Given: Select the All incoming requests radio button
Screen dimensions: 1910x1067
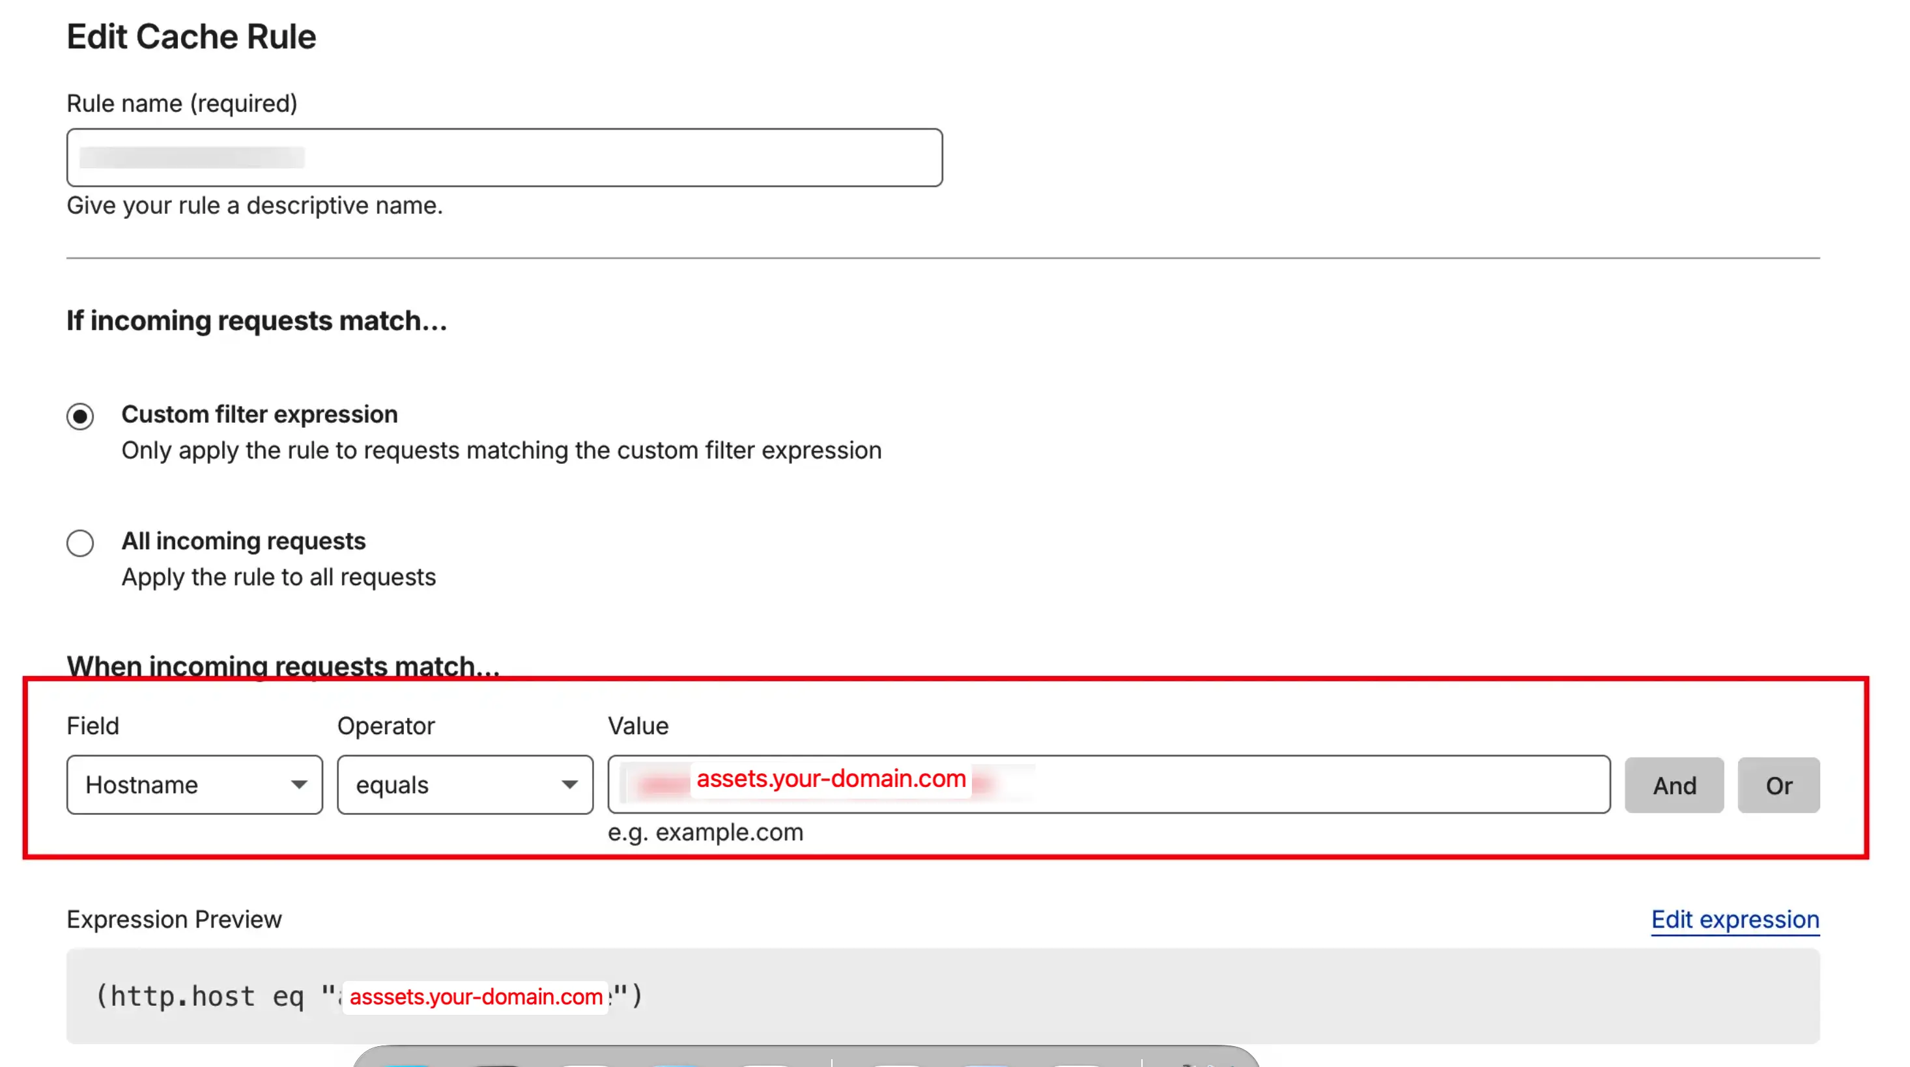Looking at the screenshot, I should [80, 543].
